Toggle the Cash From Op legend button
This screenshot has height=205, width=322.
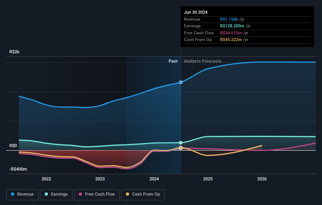click(x=143, y=194)
